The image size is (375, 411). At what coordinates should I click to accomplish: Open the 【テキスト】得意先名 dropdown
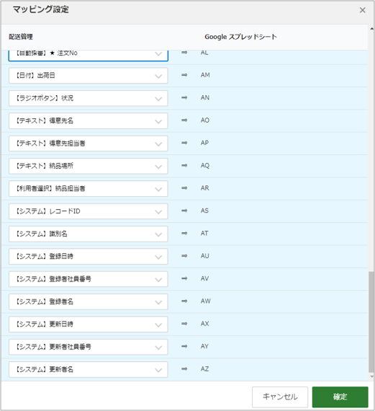[x=89, y=121]
